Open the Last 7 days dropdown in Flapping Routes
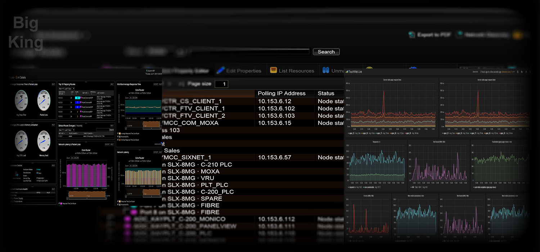The image size is (540, 252). (x=69, y=88)
